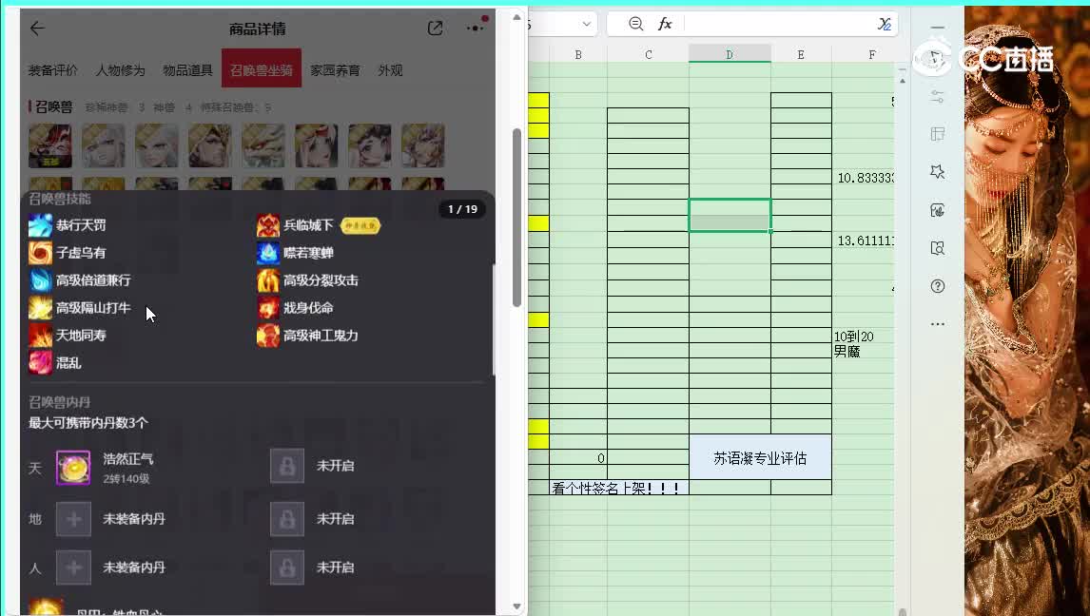
Task: Click the zoom magnifier icon in the formula bar
Action: (x=635, y=24)
